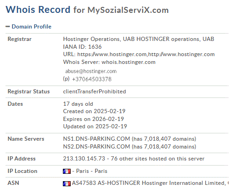
Task: Click the France flag in ASN row
Action: coord(67,183)
